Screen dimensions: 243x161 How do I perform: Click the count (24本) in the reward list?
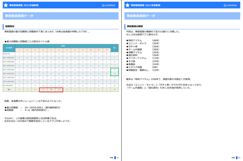point(156,64)
